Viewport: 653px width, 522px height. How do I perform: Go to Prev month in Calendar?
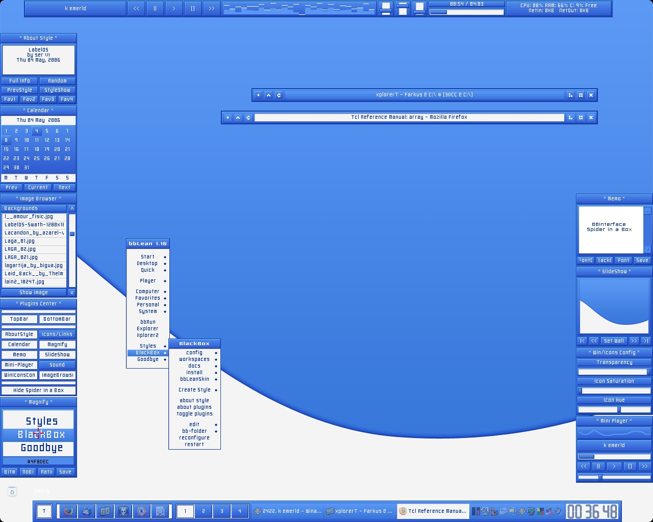[12, 188]
